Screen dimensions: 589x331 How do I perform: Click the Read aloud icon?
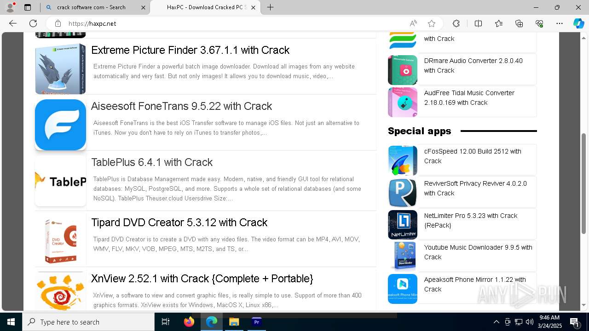[413, 23]
